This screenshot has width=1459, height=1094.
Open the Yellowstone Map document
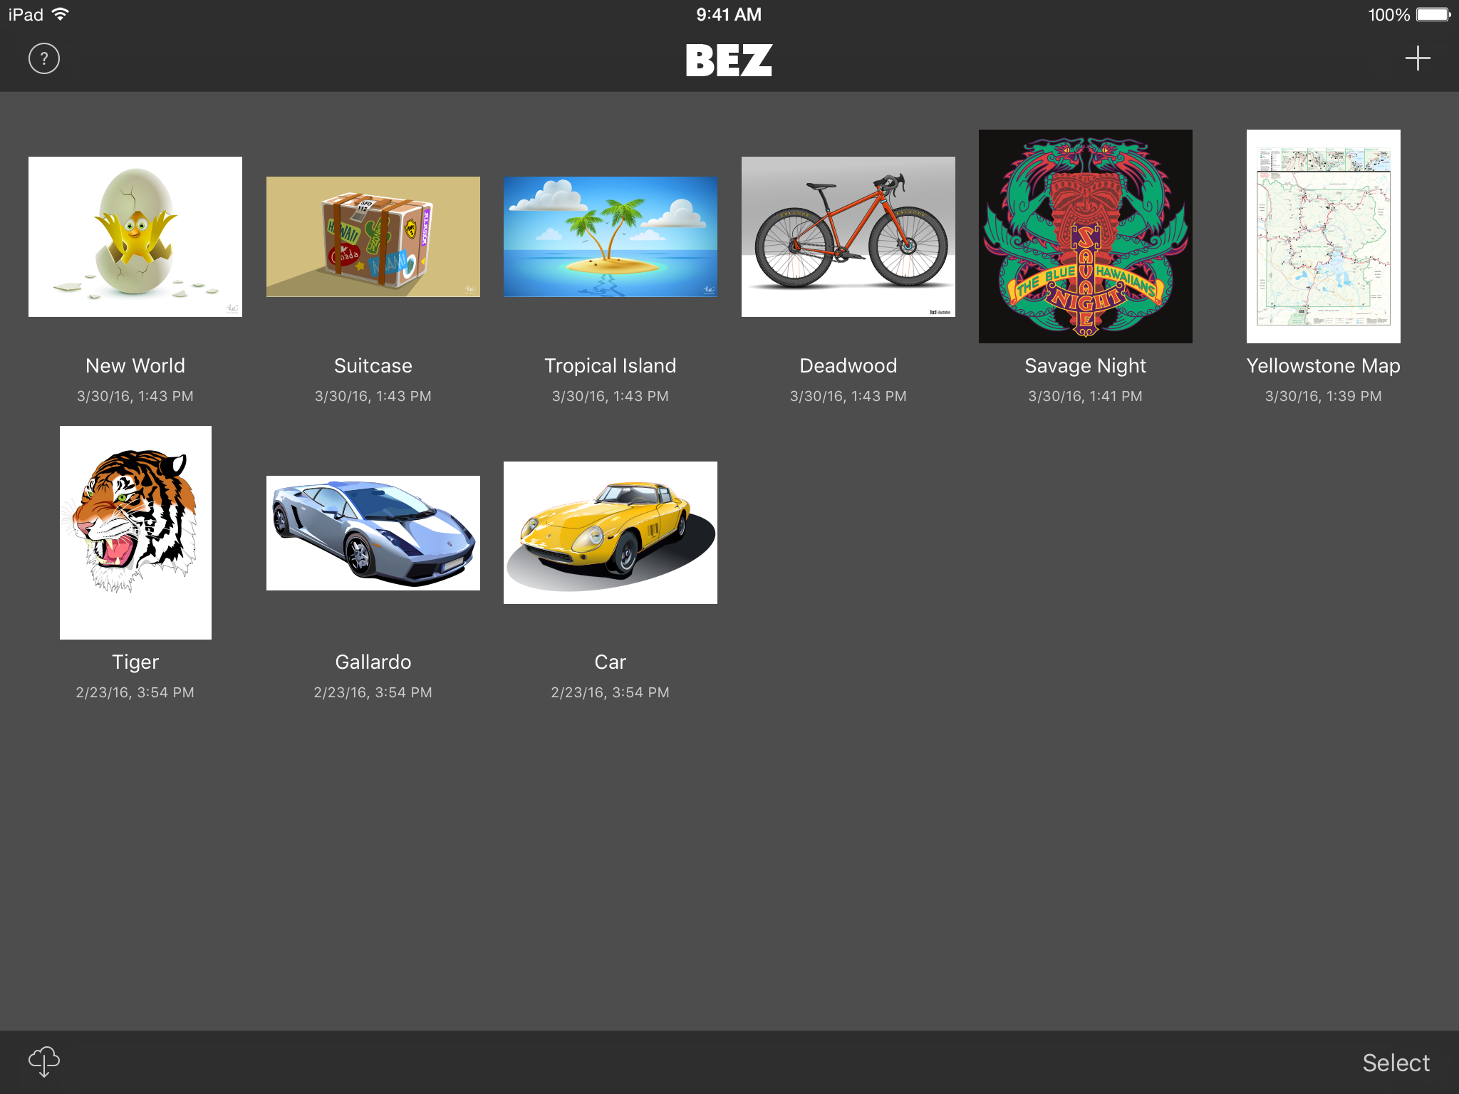(x=1324, y=236)
